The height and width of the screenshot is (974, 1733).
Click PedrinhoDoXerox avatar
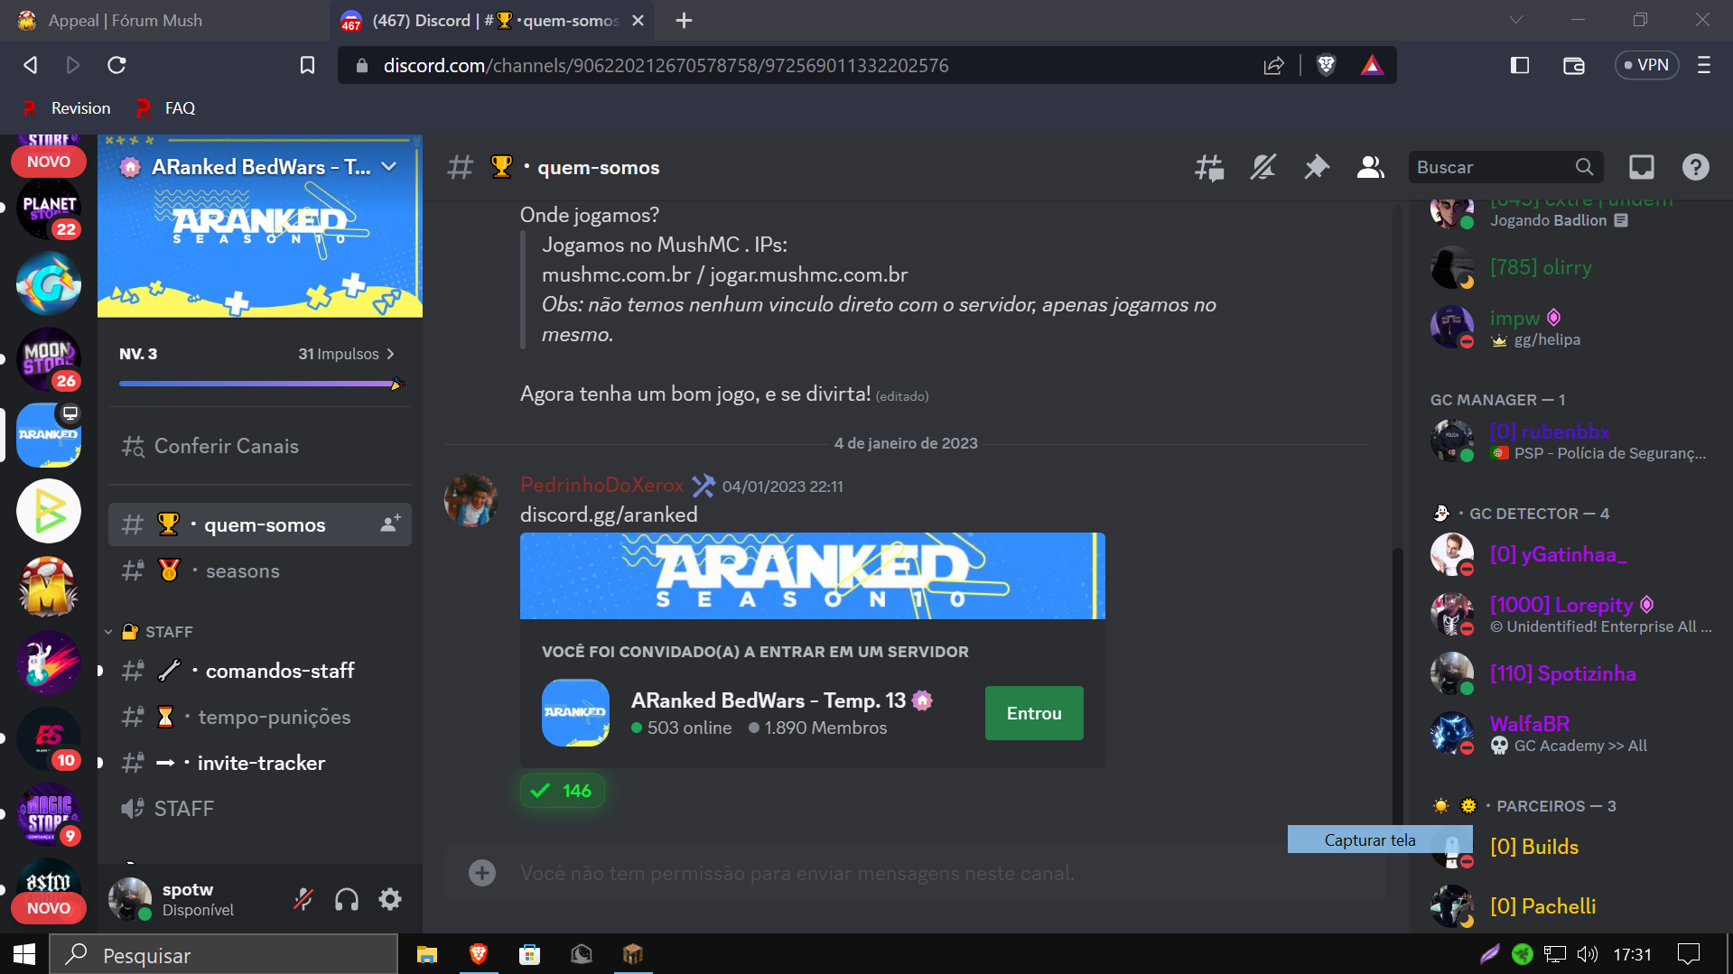coord(471,499)
